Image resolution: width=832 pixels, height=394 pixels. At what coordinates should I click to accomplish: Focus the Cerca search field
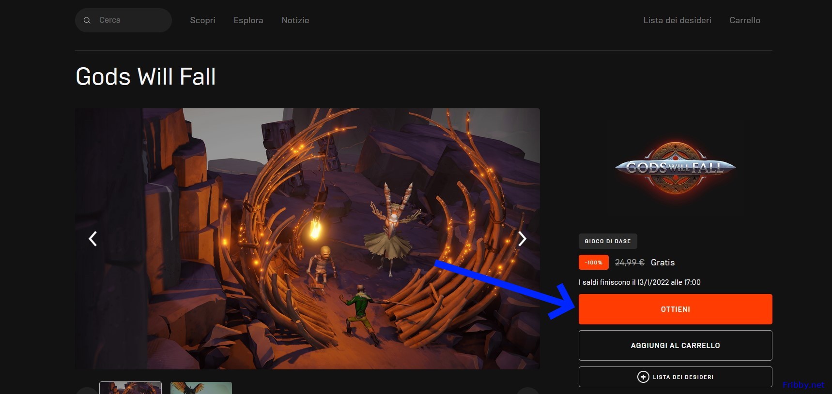(x=123, y=20)
